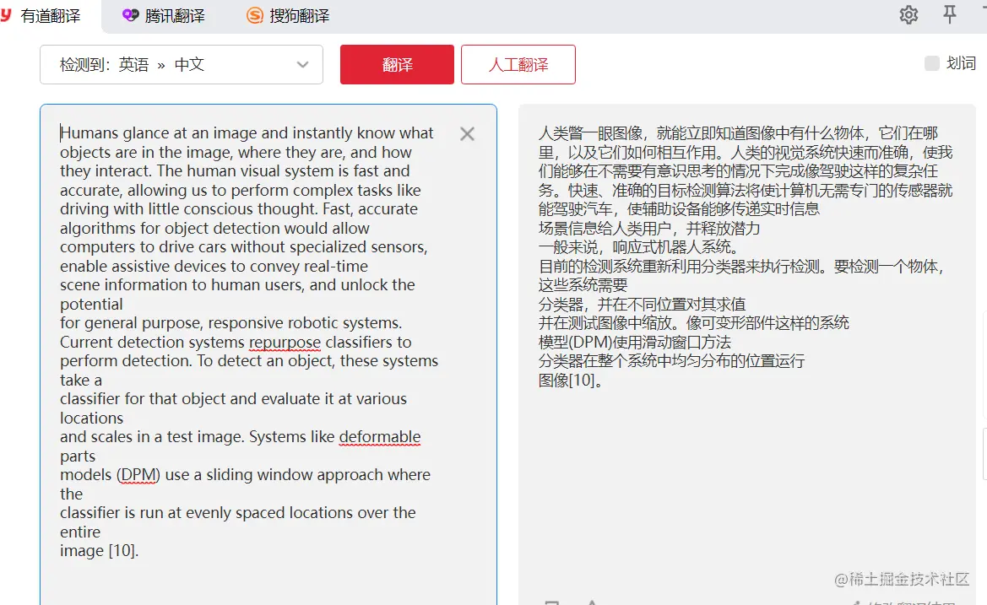Click the Tencent Translate chat-bubble icon
Viewport: 987px width, 605px height.
(130, 14)
